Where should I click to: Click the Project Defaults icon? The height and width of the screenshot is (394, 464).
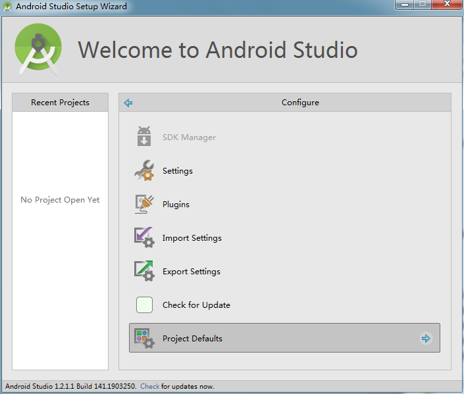point(144,338)
